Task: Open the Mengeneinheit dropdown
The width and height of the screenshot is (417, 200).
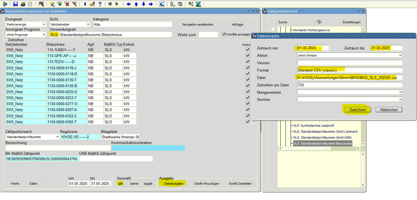Action: [400, 93]
